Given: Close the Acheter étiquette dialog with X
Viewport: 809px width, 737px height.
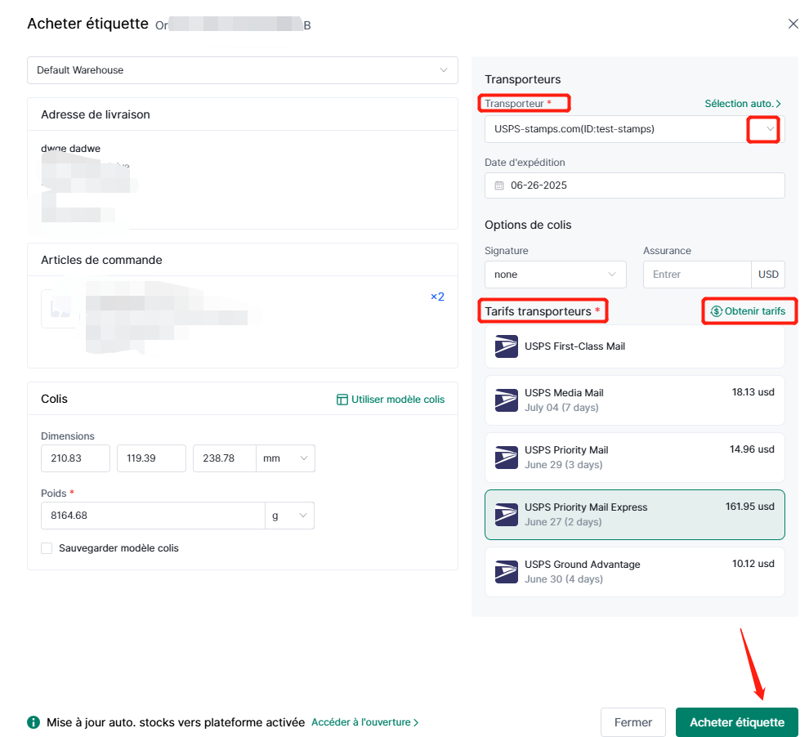Looking at the screenshot, I should click(x=793, y=24).
